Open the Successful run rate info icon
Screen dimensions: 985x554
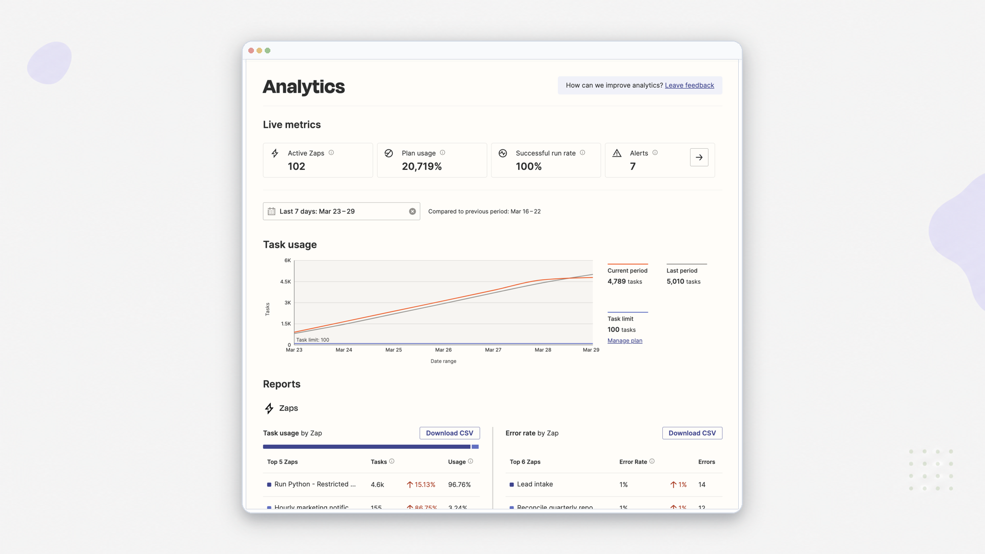pos(582,152)
